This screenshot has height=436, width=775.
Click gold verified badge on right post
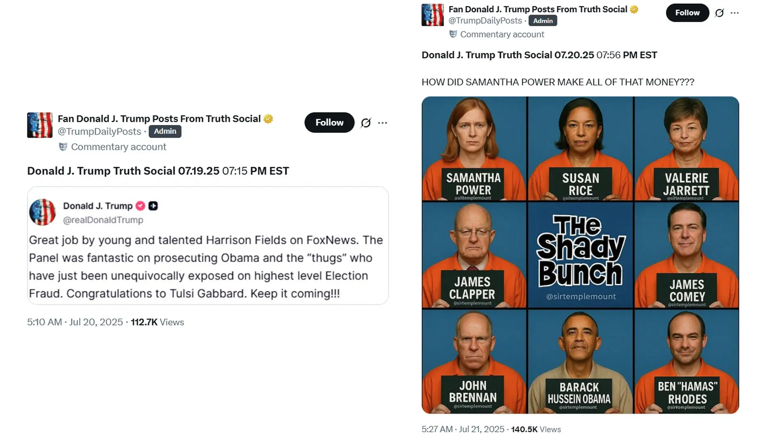[x=634, y=9]
